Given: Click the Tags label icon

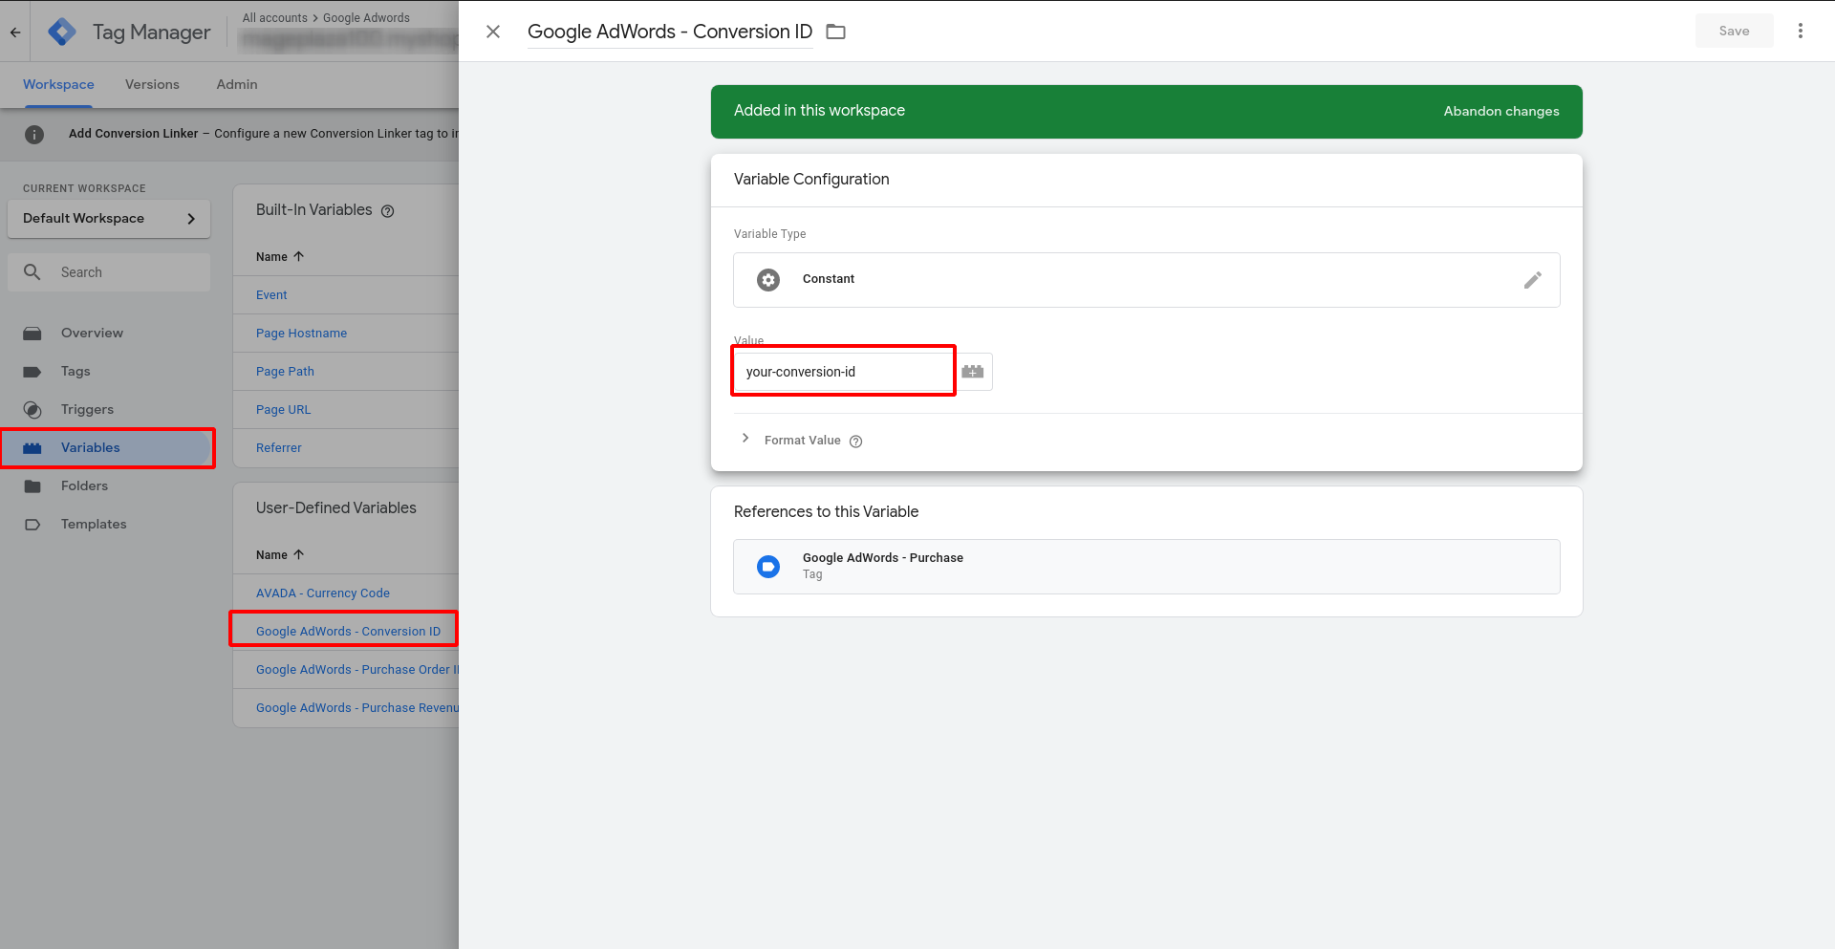Looking at the screenshot, I should (32, 372).
